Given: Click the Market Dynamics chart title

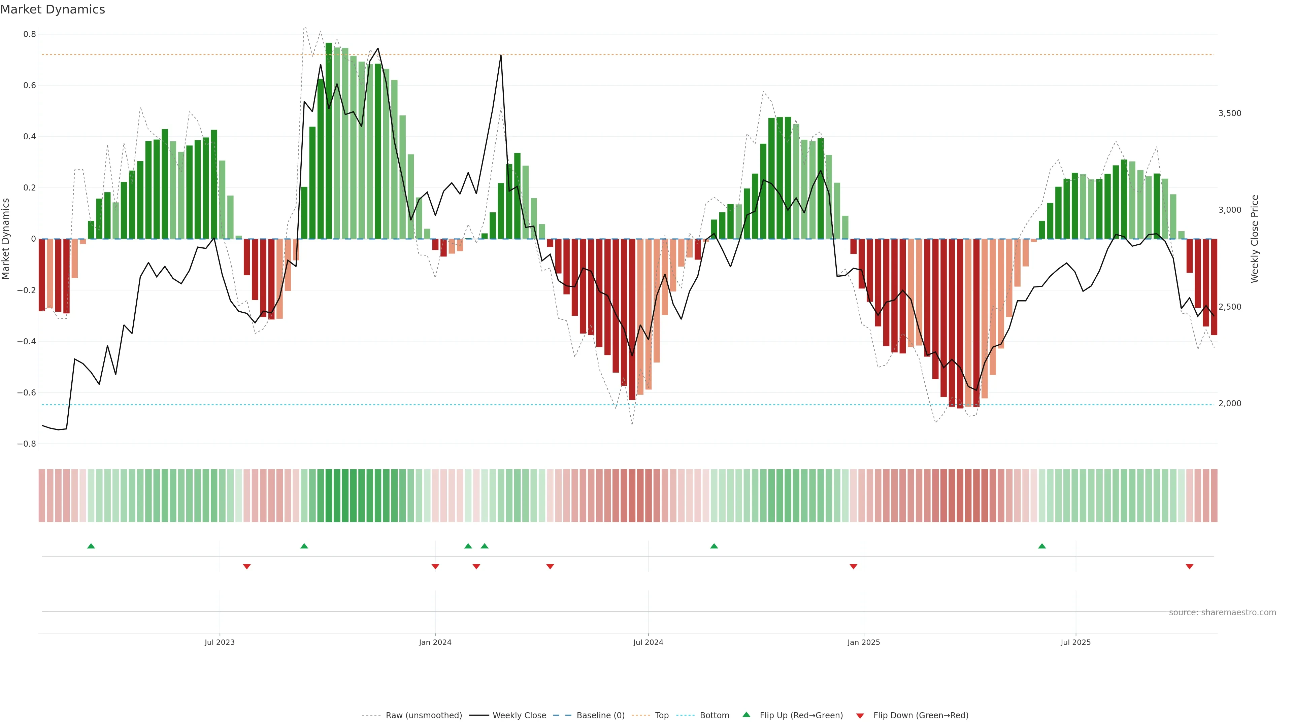Looking at the screenshot, I should [x=53, y=9].
